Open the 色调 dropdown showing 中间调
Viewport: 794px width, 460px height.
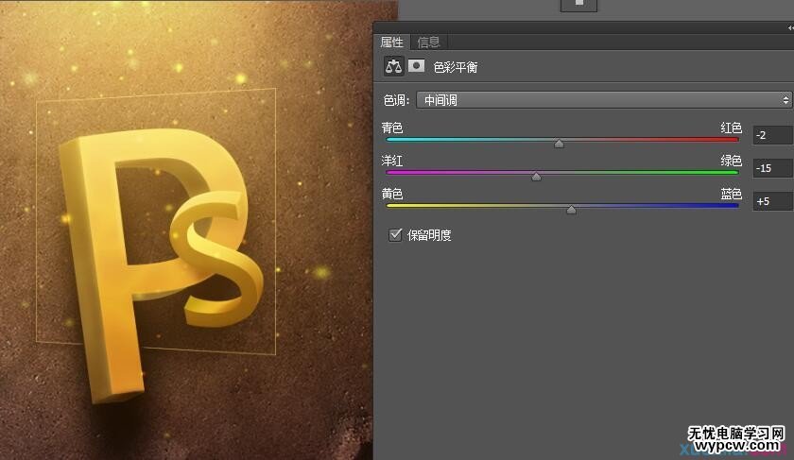click(604, 100)
